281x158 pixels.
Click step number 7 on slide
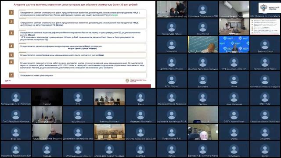[11, 75]
